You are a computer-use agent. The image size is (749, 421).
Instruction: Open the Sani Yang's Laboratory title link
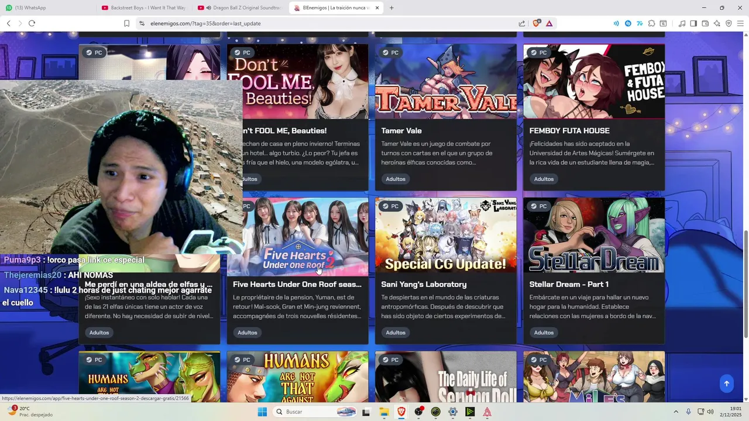pyautogui.click(x=424, y=284)
